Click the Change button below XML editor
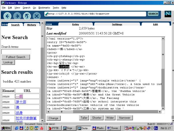This screenshot has height=131, width=174. click(x=53, y=118)
